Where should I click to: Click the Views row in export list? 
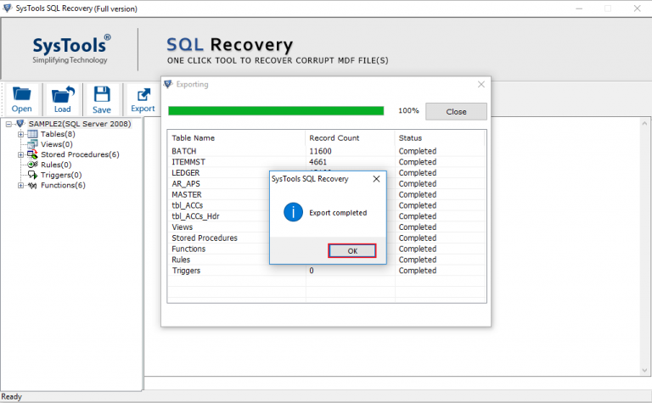click(x=326, y=227)
